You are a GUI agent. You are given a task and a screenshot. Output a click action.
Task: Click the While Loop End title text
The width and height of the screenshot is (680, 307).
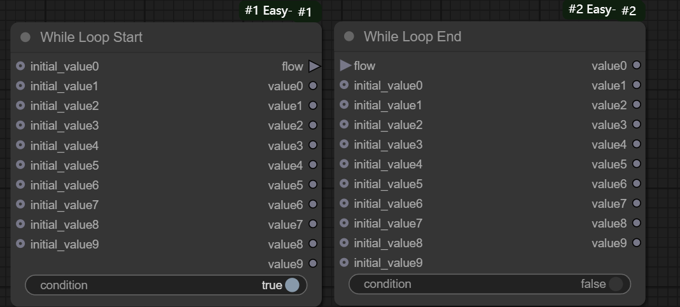click(x=412, y=36)
